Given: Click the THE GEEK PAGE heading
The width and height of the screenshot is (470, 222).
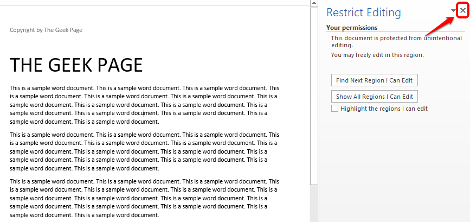Looking at the screenshot, I should coord(76,65).
